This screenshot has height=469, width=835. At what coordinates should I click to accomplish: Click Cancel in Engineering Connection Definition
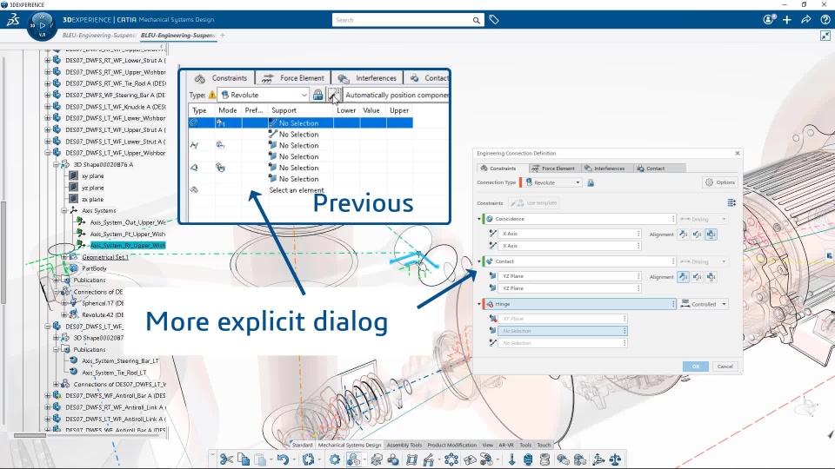tap(725, 367)
